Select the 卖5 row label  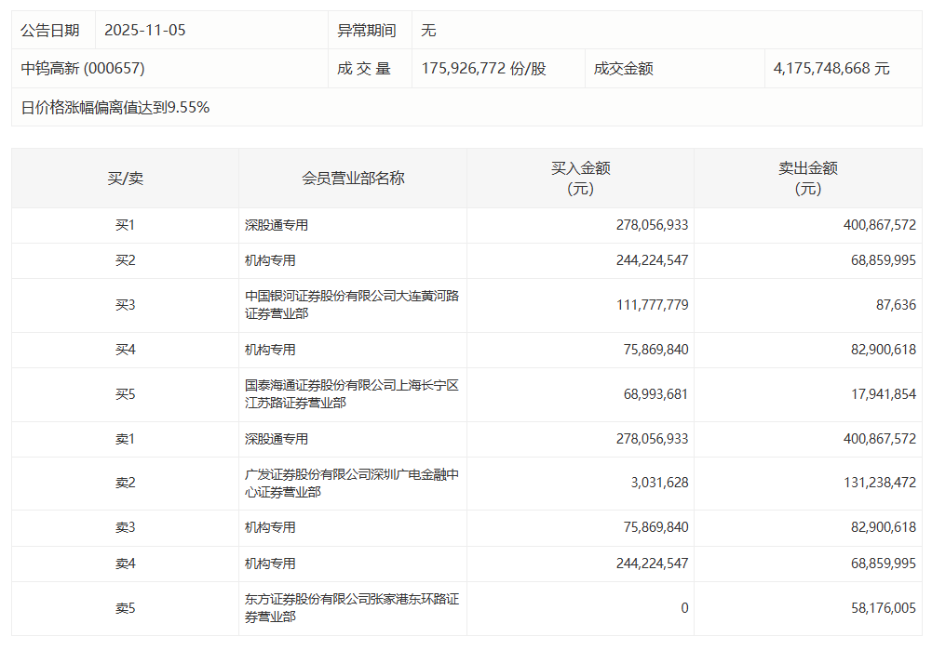(125, 608)
